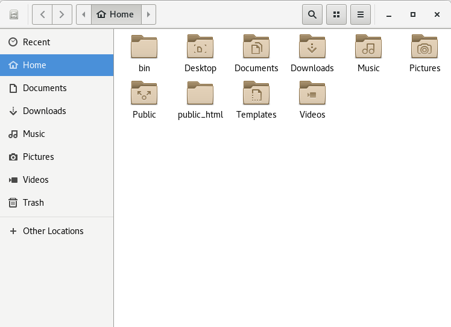Open the Music folder icon
Image resolution: width=451 pixels, height=327 pixels.
368,47
